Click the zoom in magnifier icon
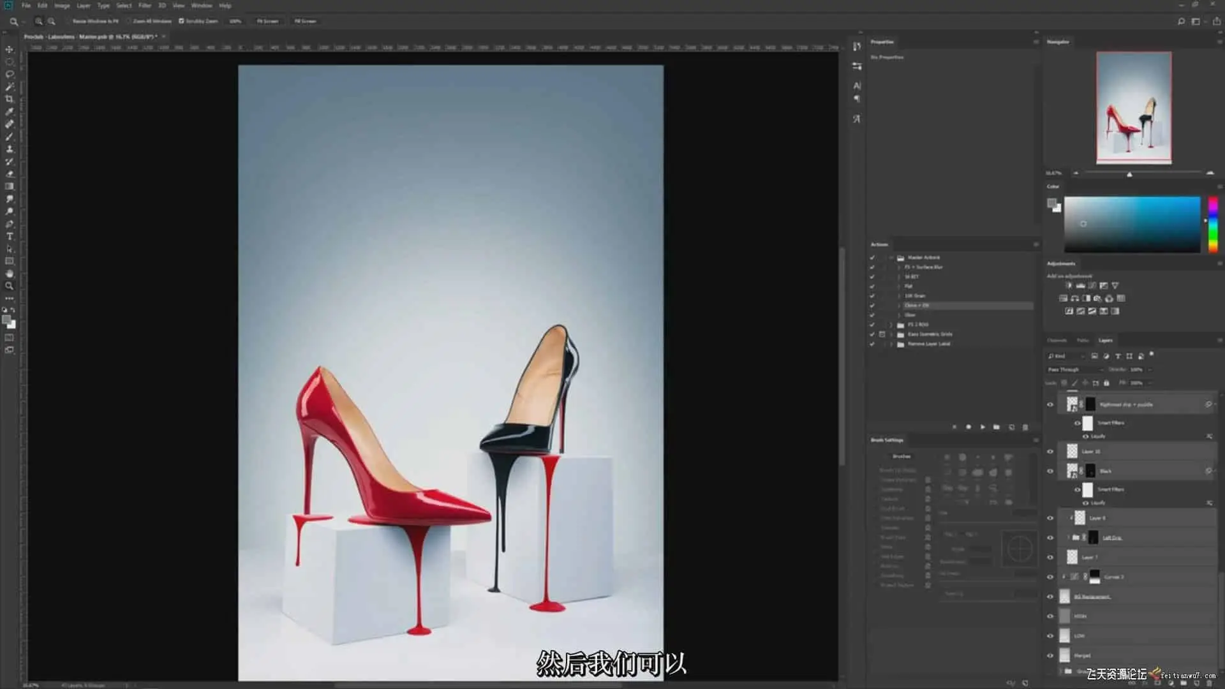 39,21
